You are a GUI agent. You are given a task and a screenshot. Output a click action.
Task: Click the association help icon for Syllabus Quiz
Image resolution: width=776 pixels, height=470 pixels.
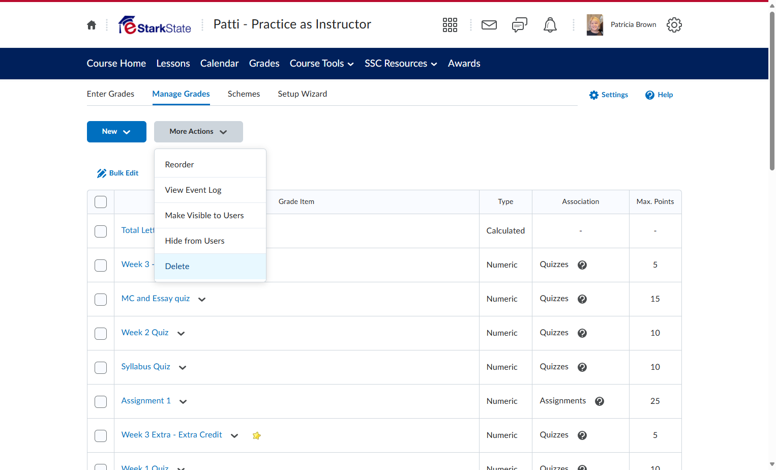583,367
